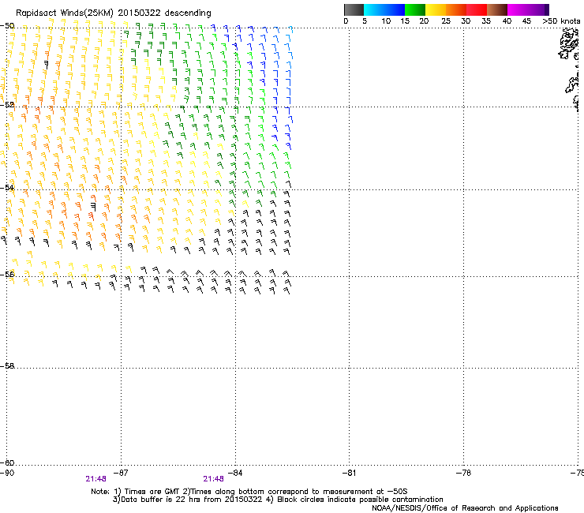This screenshot has width=584, height=513.
Task: Click the longitude label -81
Action: click(349, 473)
